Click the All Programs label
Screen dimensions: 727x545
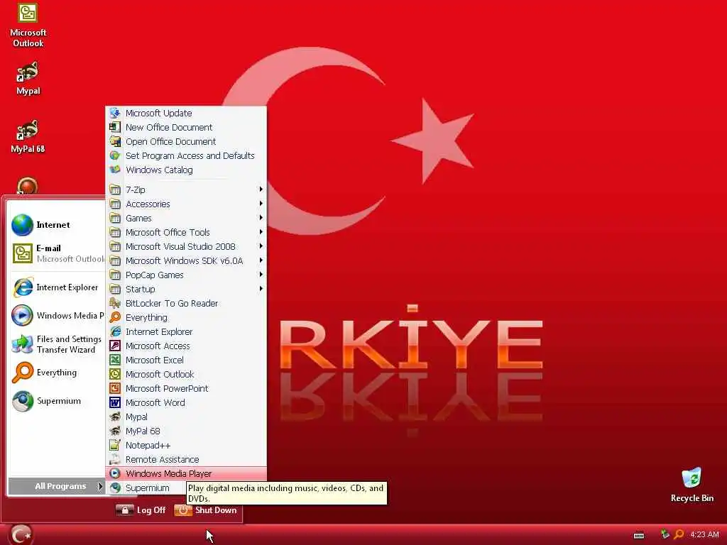[x=60, y=486]
